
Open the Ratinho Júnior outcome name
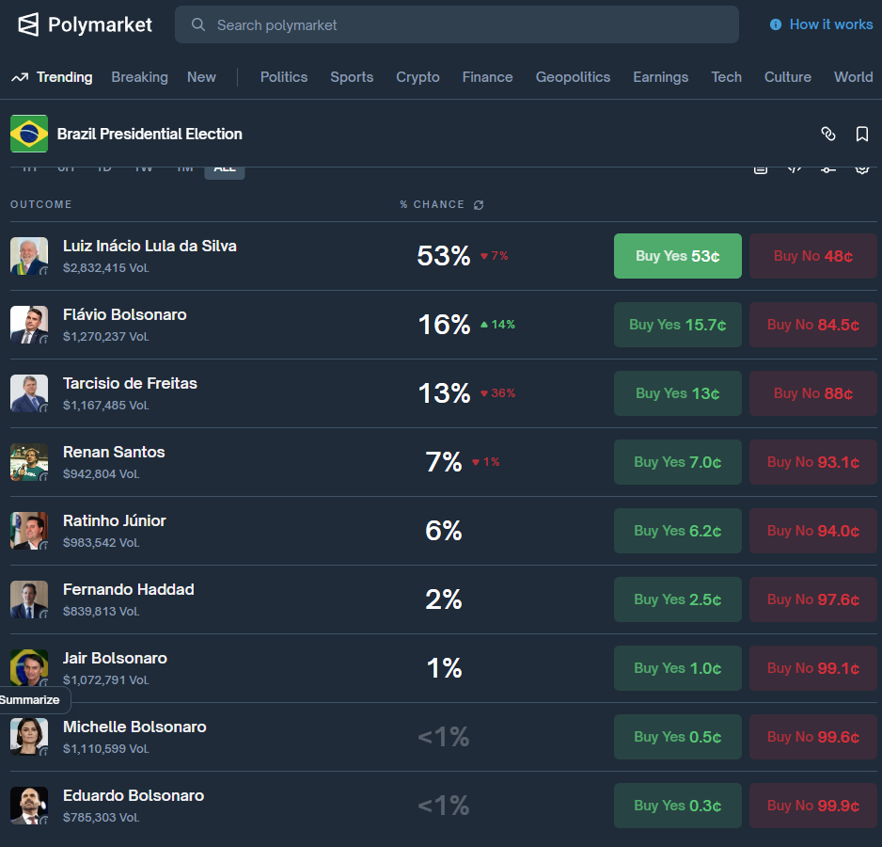[x=114, y=521]
